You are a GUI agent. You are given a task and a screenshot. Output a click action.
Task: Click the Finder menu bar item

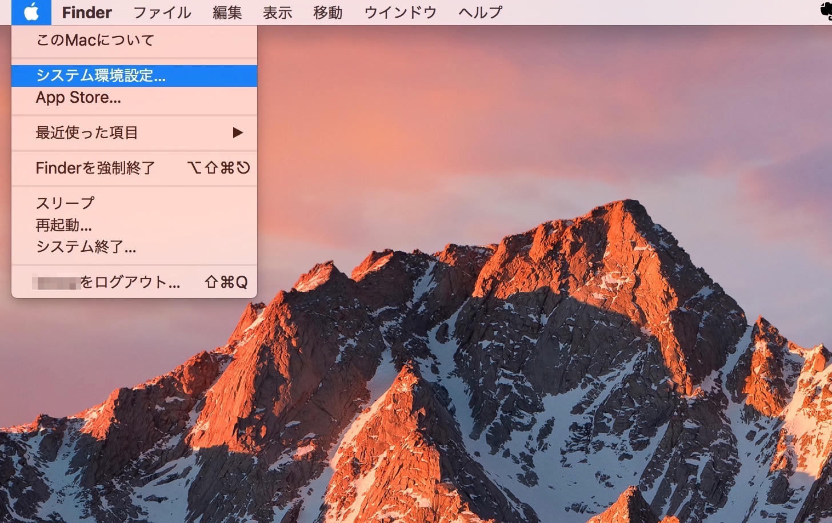(x=87, y=12)
